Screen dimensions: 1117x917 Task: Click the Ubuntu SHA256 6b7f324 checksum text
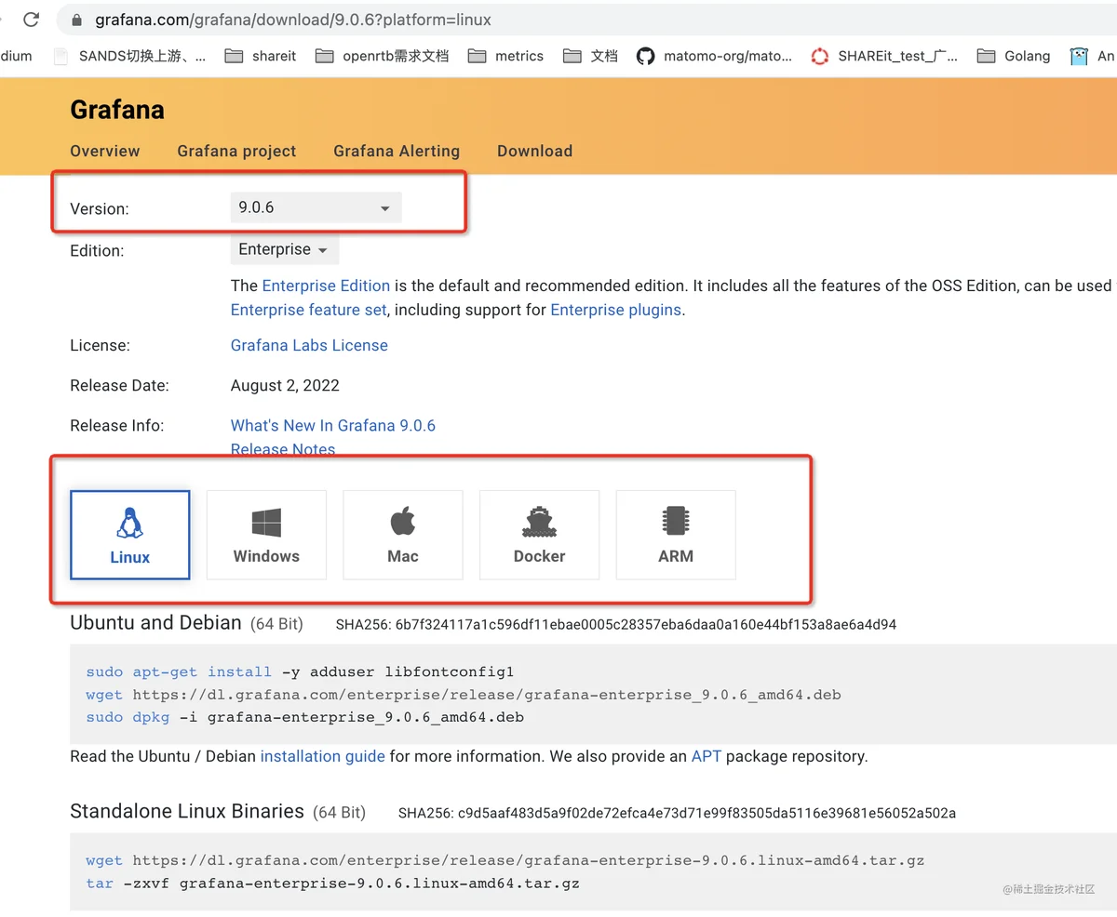616,625
